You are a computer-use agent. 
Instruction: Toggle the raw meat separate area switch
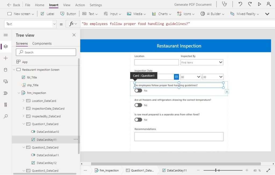138,120
